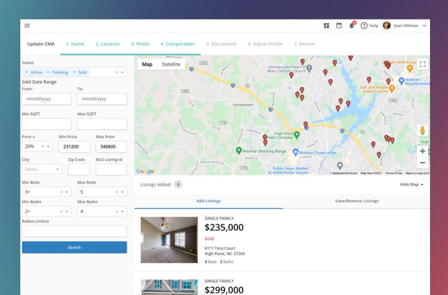
Task: Focus the Sold Date From field
Action: [x=46, y=99]
